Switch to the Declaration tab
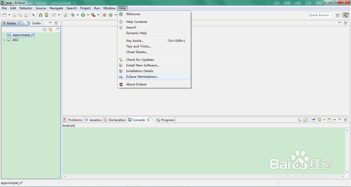Viewport: 351px width, 187px height. click(115, 120)
